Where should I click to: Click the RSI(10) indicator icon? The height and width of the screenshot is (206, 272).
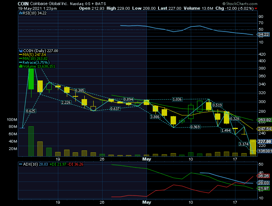pyautogui.click(x=21, y=13)
